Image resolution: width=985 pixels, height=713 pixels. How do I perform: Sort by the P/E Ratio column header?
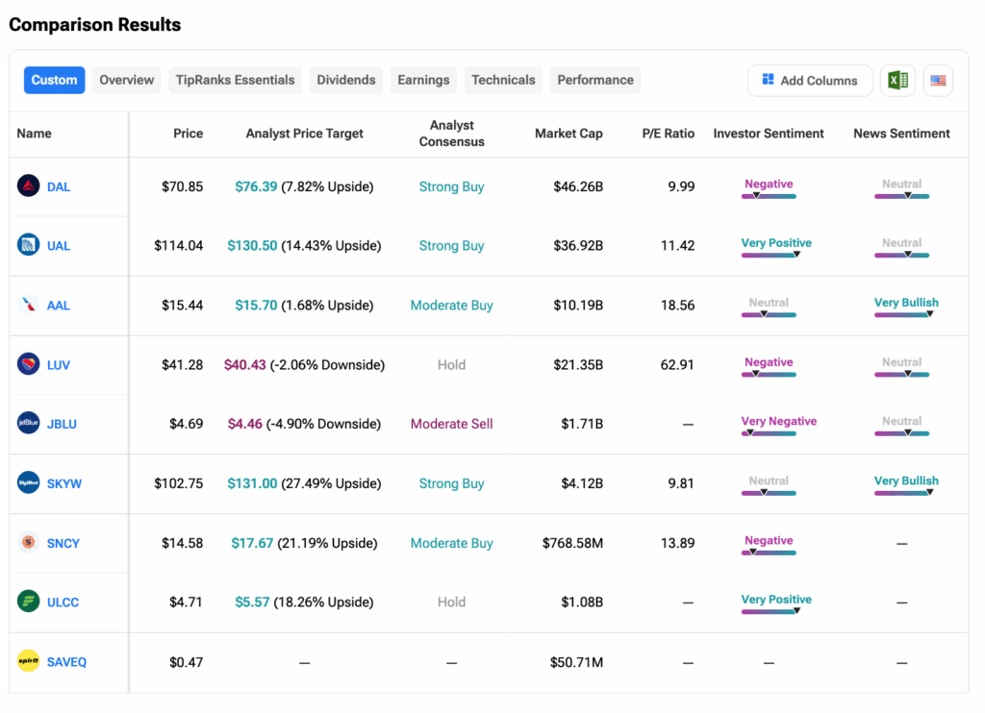(x=668, y=134)
